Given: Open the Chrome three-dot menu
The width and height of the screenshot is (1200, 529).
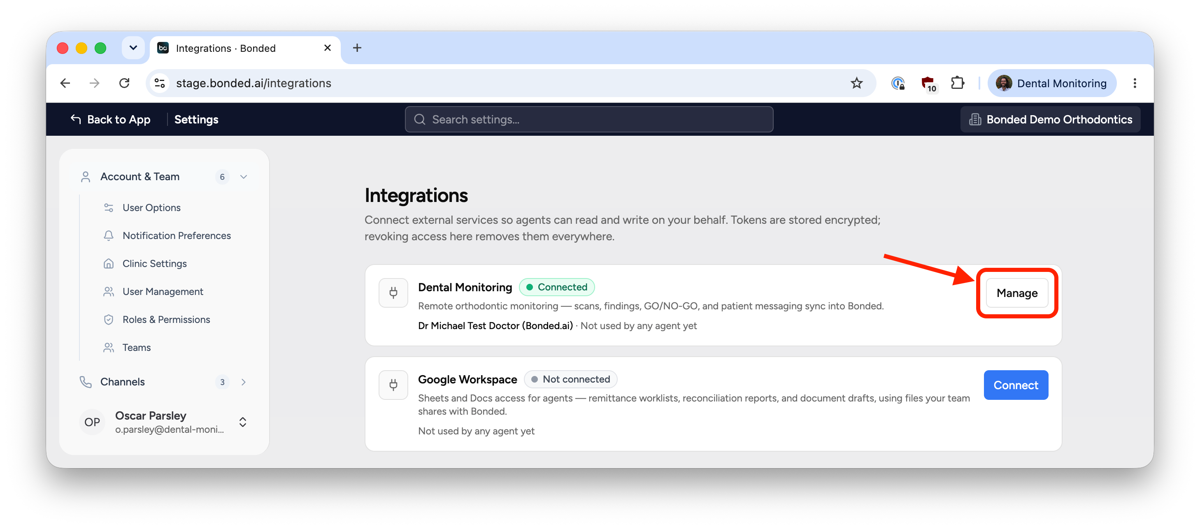Looking at the screenshot, I should coord(1135,83).
